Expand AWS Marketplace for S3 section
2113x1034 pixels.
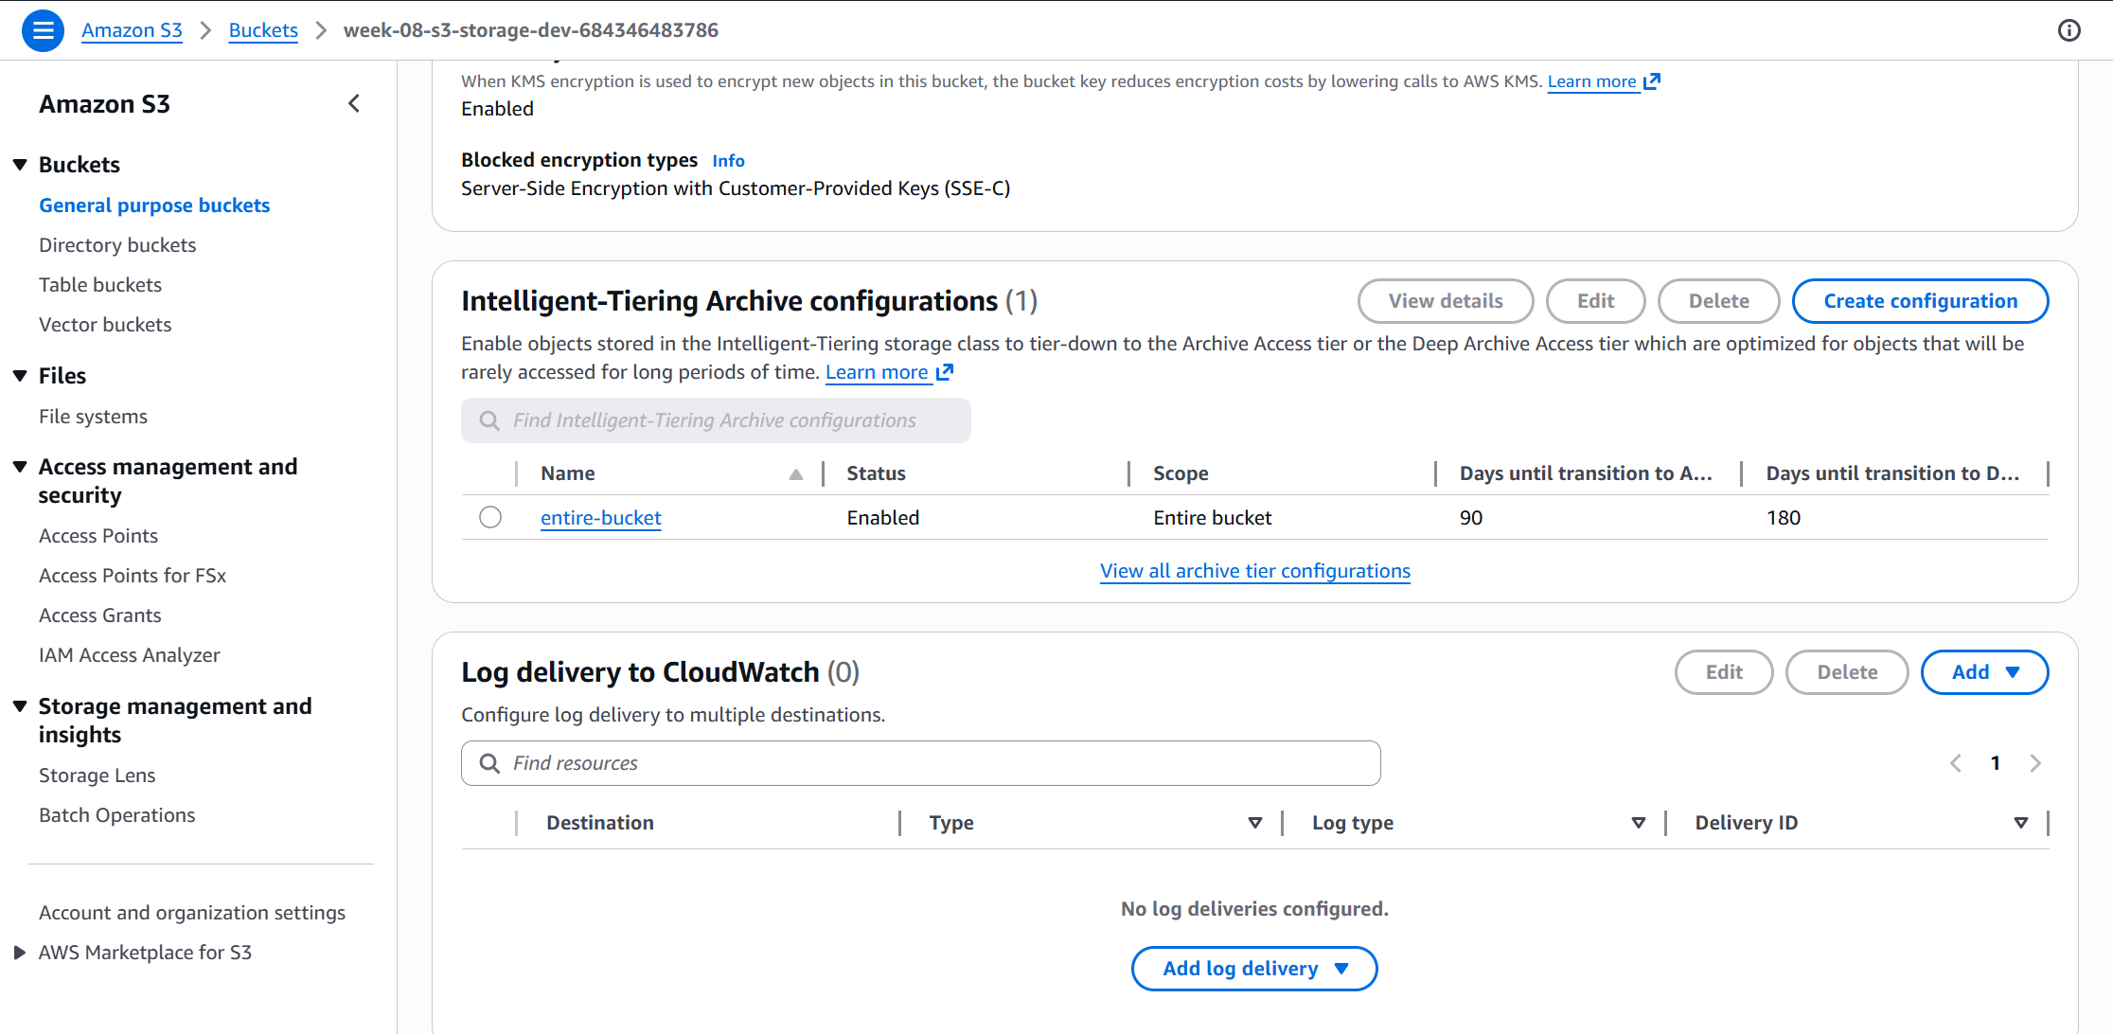click(20, 953)
